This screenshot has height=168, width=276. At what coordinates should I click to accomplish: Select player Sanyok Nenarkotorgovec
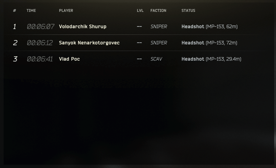[x=89, y=43]
